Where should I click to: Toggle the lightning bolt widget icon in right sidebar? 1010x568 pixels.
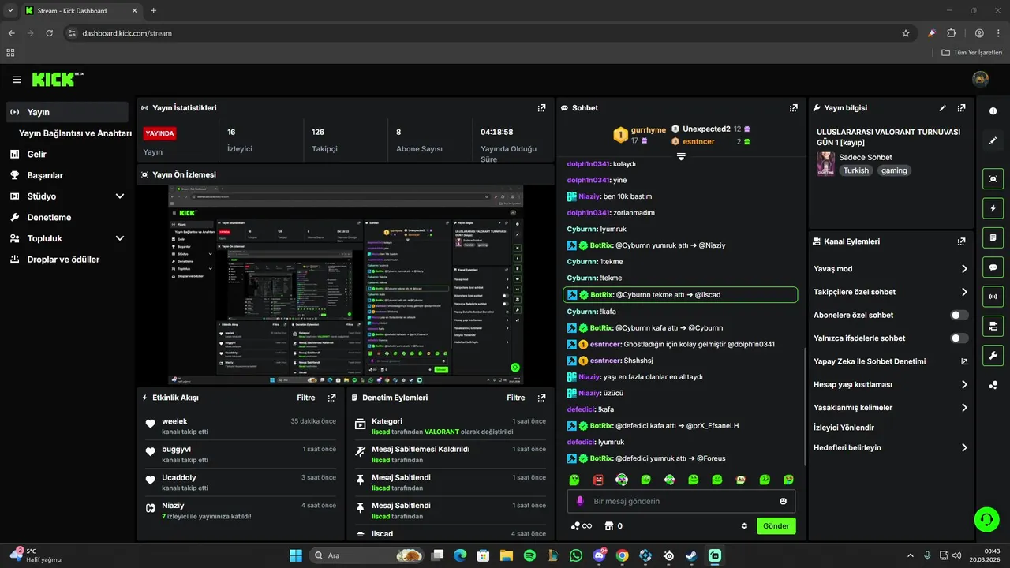click(993, 208)
